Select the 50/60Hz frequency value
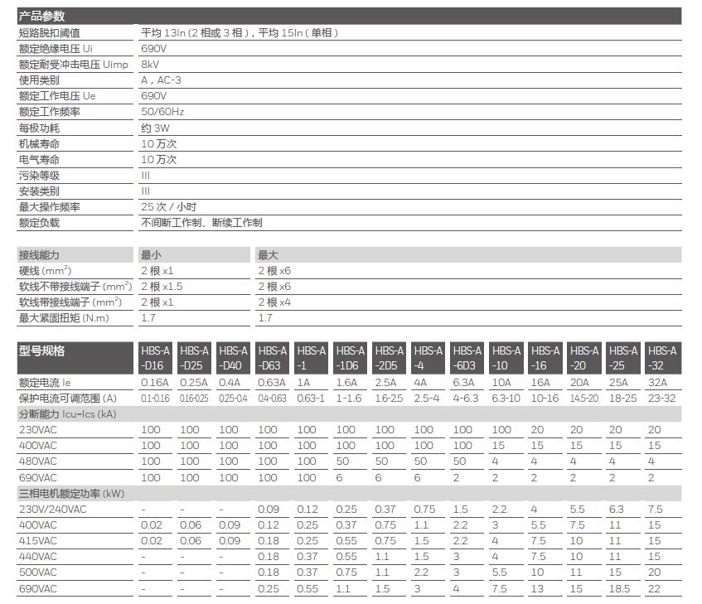The width and height of the screenshot is (702, 604). click(x=162, y=111)
